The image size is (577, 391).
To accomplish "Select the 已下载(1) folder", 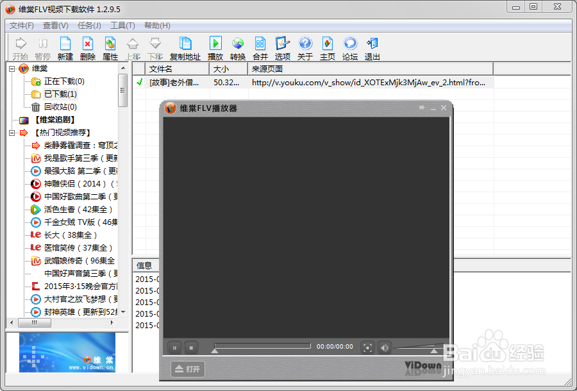I will [60, 94].
